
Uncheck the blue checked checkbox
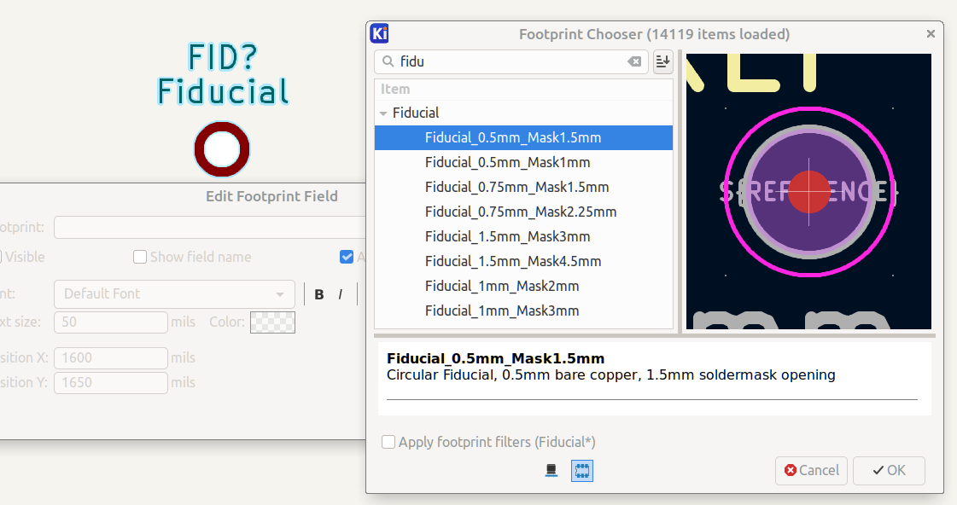(x=347, y=257)
